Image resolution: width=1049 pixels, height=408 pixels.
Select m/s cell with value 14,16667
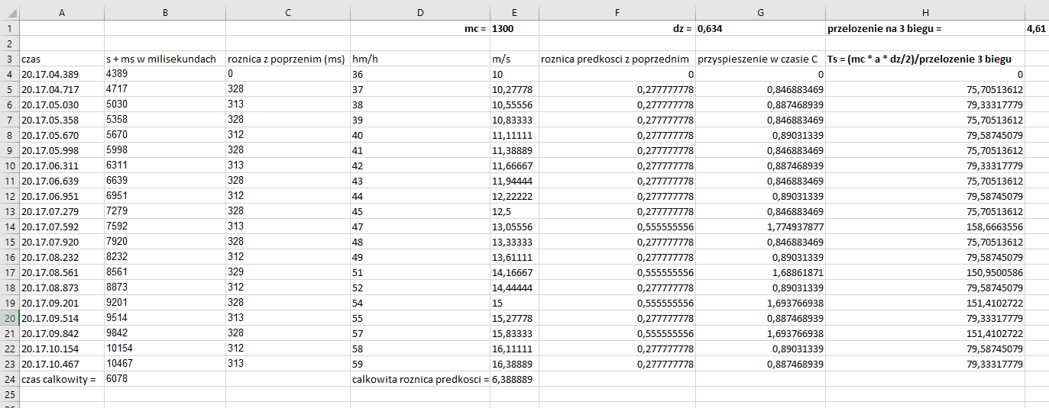(514, 272)
